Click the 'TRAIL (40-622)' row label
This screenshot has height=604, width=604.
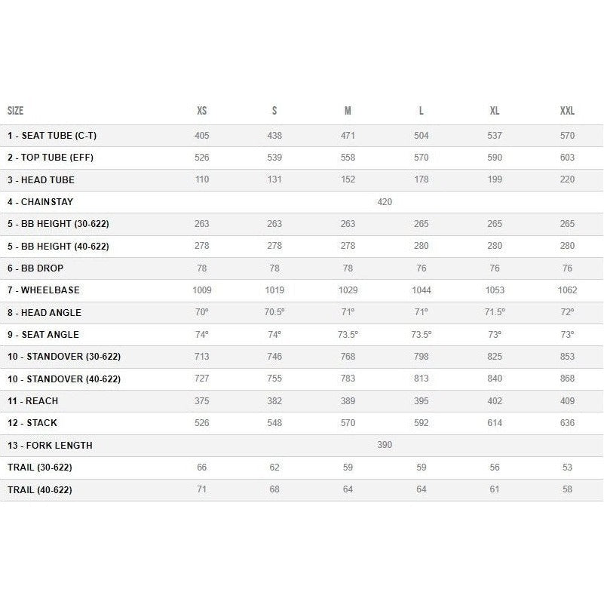click(x=40, y=489)
